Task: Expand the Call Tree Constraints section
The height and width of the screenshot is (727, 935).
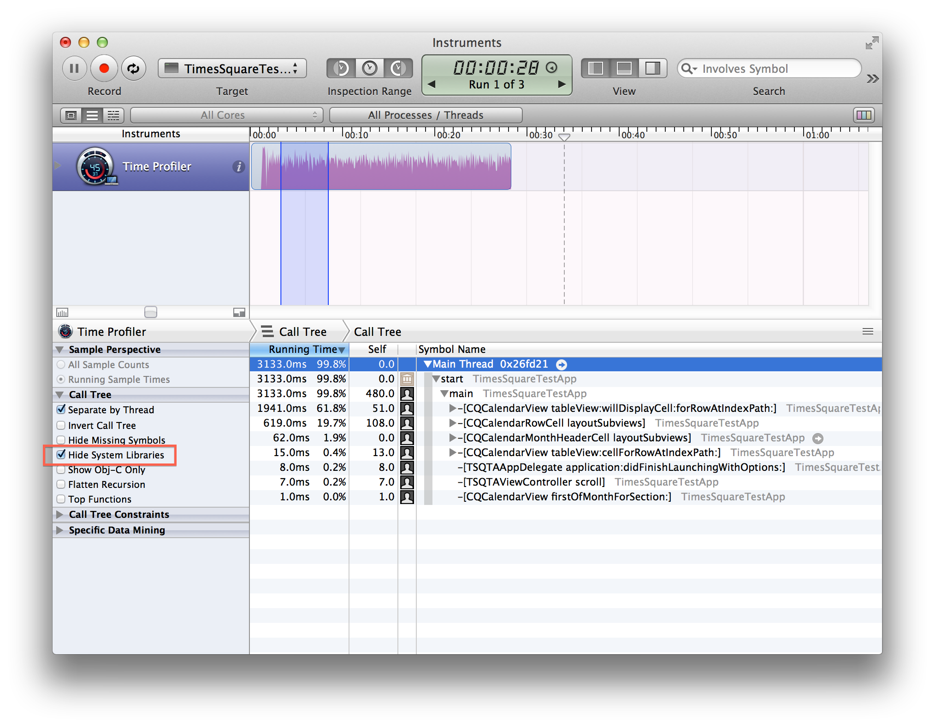Action: (x=60, y=514)
